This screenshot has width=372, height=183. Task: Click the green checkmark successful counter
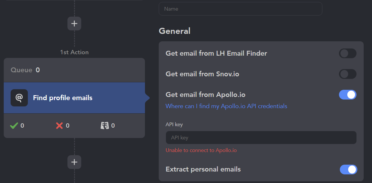pos(17,126)
